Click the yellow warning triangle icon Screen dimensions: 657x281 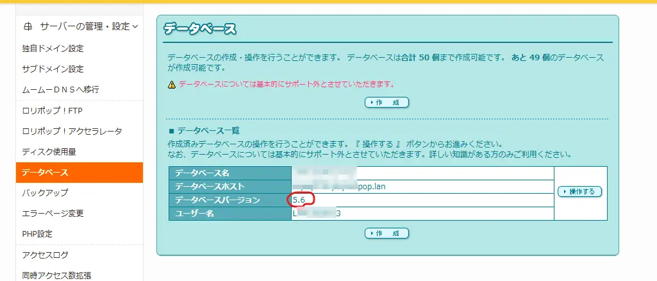[171, 85]
